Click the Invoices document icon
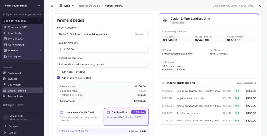The height and width of the screenshot is (136, 267). tap(5, 79)
